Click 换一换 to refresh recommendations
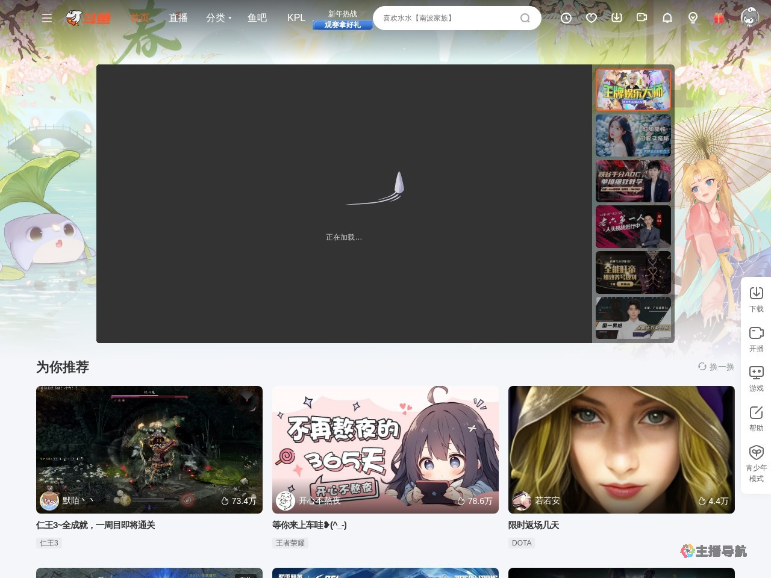The image size is (771, 578). coord(717,367)
